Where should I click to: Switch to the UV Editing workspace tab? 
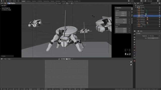[40, 1]
